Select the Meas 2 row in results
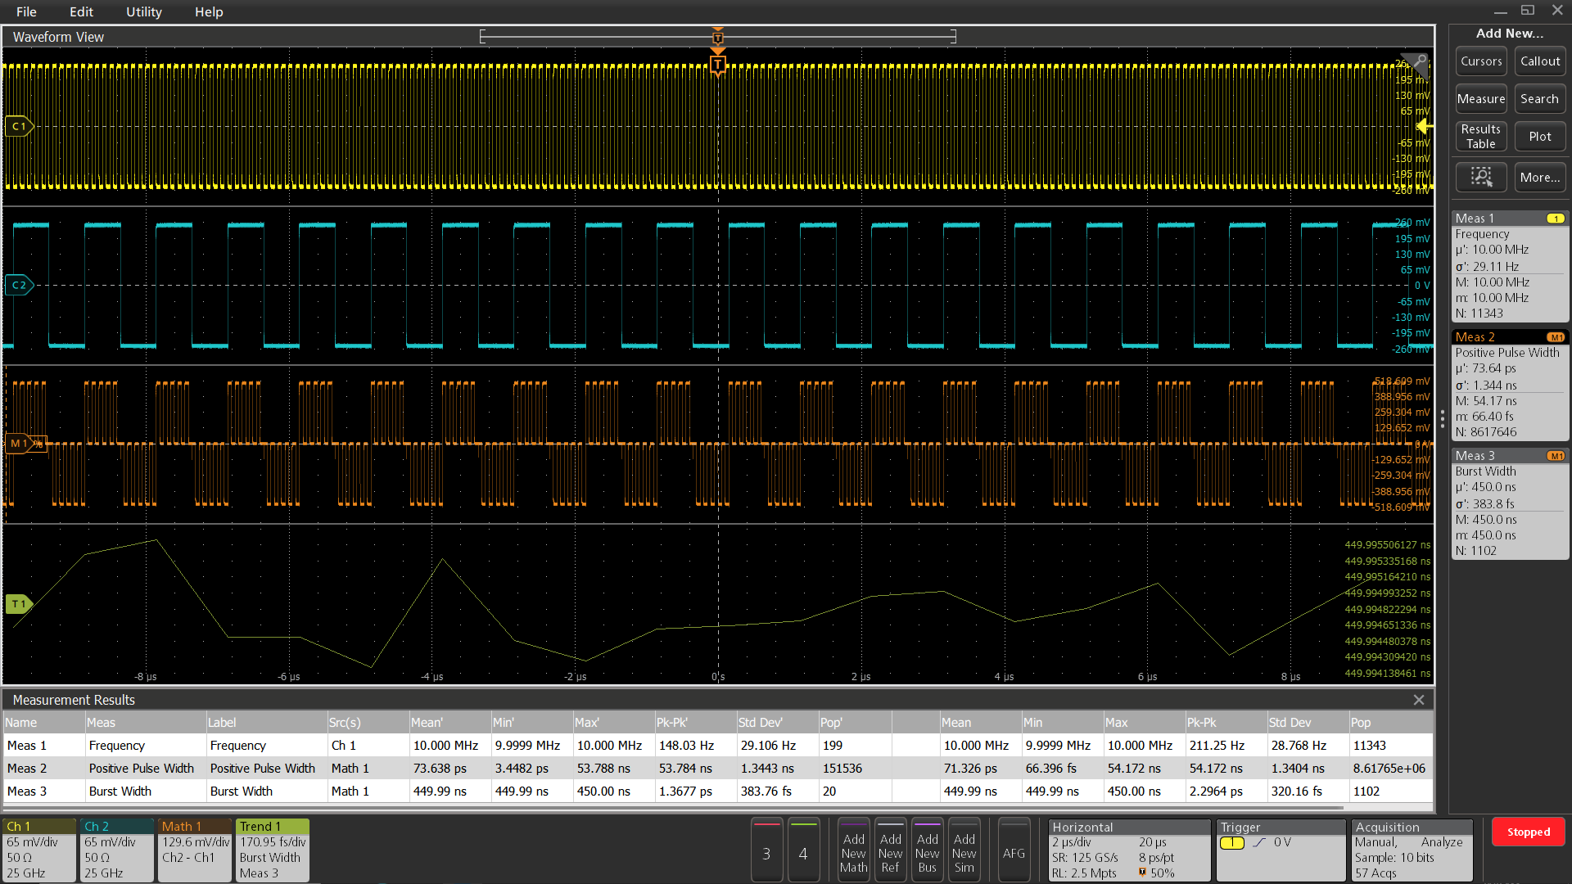 click(717, 769)
